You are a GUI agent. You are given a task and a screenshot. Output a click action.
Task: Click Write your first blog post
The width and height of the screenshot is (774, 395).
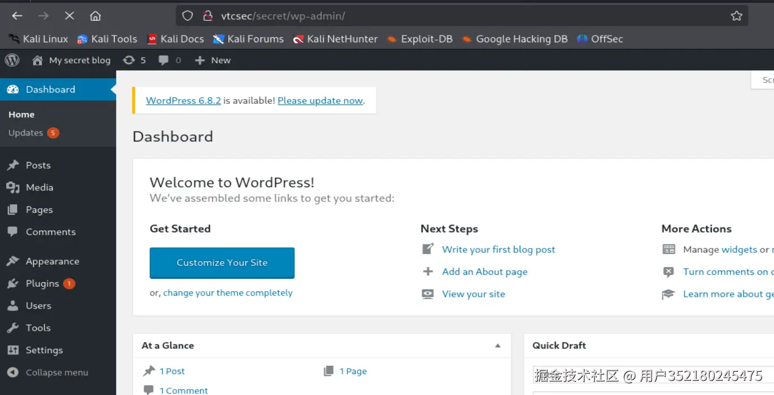click(498, 249)
